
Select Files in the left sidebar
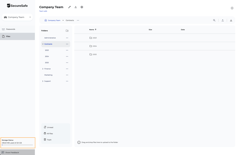pos(8,36)
